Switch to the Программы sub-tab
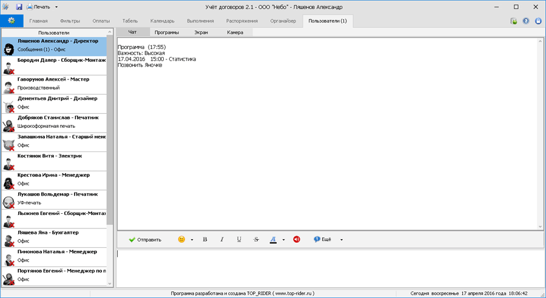The width and height of the screenshot is (546, 298). coord(167,32)
